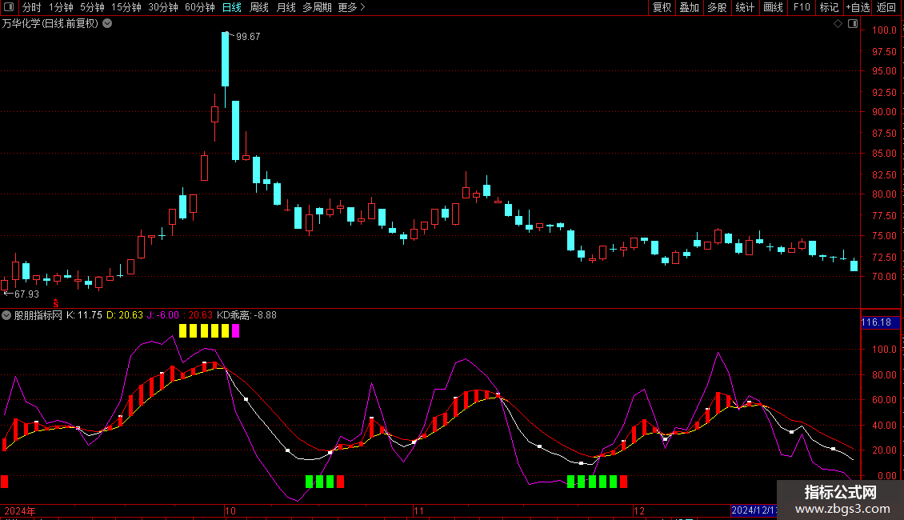Click the 116.18 indicator axis value box
904x520 pixels.
point(880,322)
